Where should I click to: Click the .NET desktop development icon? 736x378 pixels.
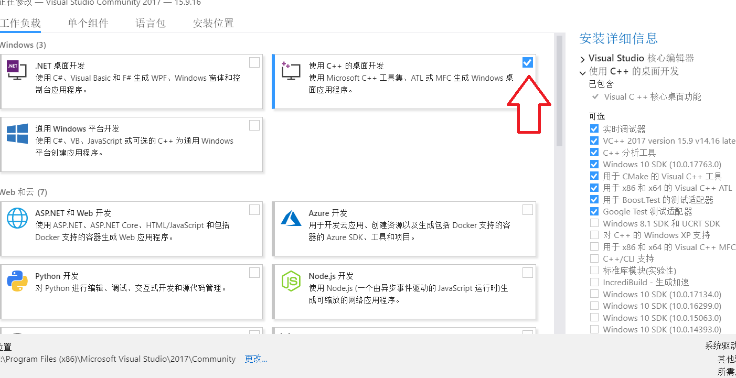pos(17,71)
